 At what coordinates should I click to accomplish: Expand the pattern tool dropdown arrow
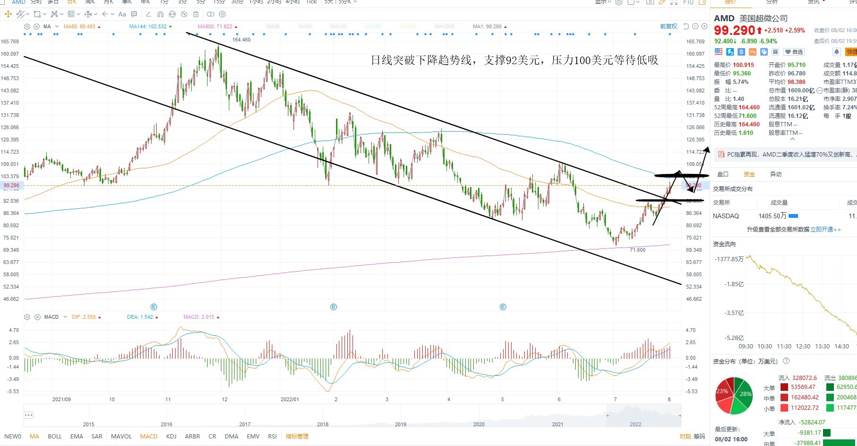click(61, 14)
